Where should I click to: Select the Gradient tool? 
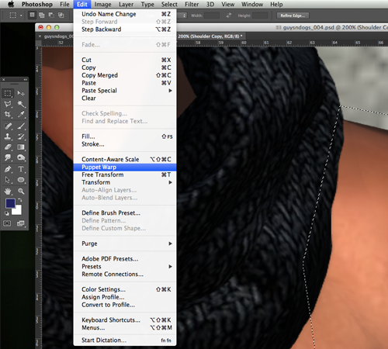pyautogui.click(x=21, y=147)
